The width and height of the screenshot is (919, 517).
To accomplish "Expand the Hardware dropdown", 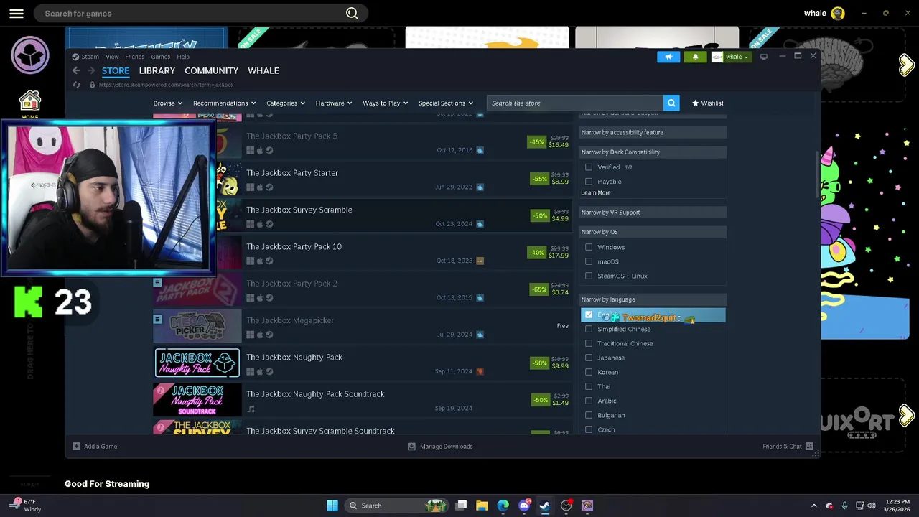I will [x=334, y=103].
